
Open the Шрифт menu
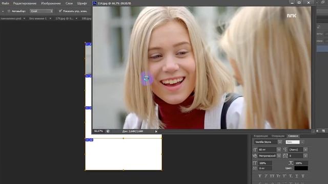click(82, 4)
